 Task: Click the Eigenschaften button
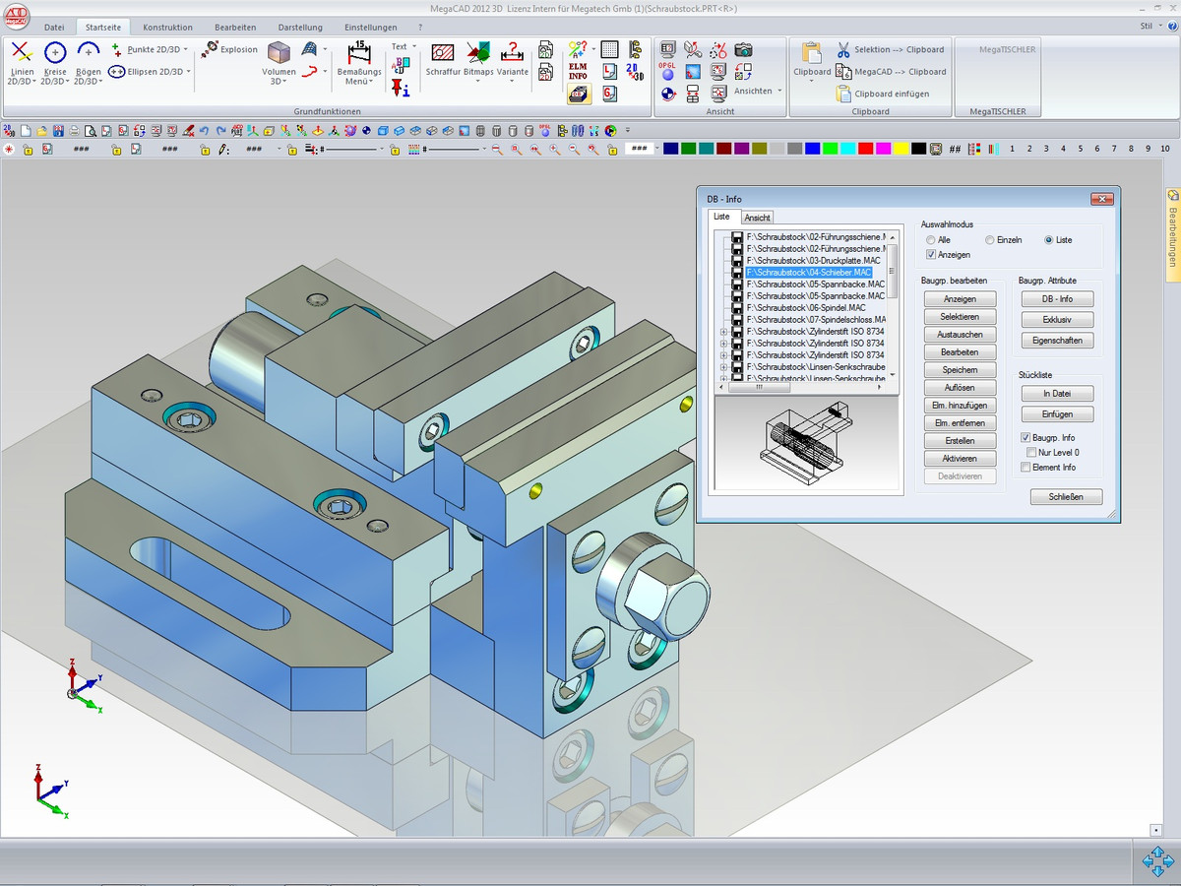point(1057,341)
